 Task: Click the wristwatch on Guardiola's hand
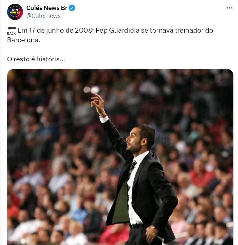[x=154, y=227]
